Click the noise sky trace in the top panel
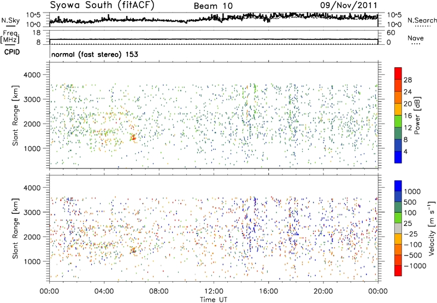Viewport: 437px width, 303px height. coord(214,19)
